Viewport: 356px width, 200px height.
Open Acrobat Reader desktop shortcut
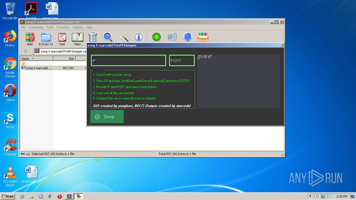tap(31, 11)
